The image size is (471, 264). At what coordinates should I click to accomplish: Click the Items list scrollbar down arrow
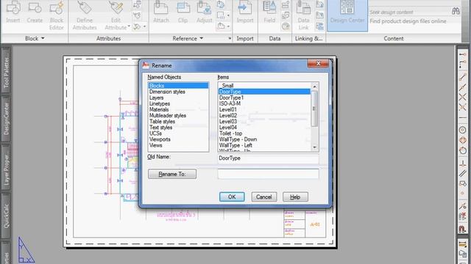click(x=315, y=147)
